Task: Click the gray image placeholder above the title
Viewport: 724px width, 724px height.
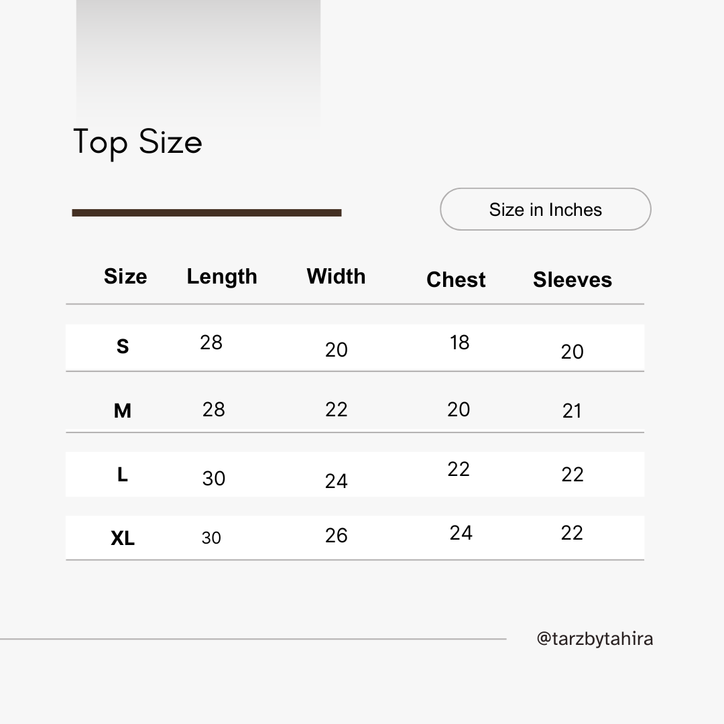Action: pos(198,60)
